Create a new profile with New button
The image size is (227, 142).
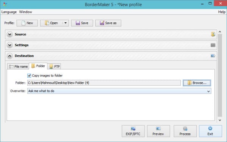(27, 23)
